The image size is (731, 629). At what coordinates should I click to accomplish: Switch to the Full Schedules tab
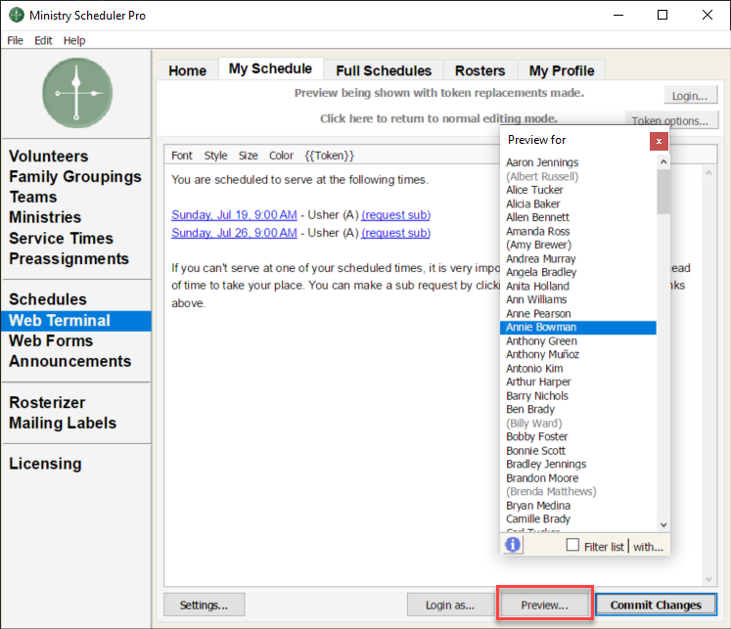[384, 70]
